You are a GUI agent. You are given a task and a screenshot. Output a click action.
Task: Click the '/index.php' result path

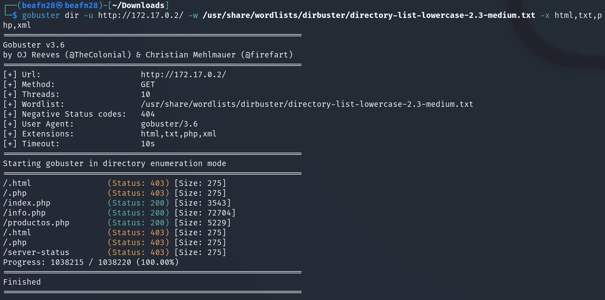click(x=27, y=203)
